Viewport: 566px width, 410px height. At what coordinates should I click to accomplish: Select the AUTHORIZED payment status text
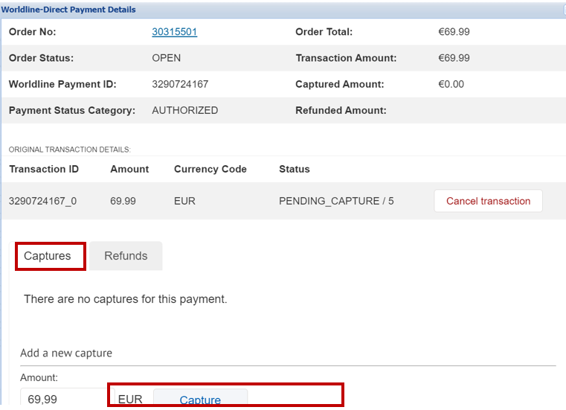(184, 110)
